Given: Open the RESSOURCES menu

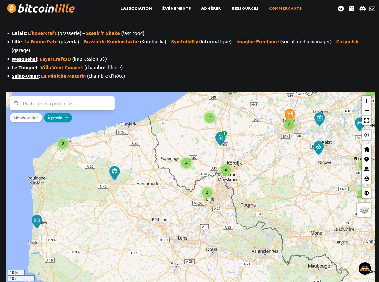Looking at the screenshot, I should click(245, 8).
